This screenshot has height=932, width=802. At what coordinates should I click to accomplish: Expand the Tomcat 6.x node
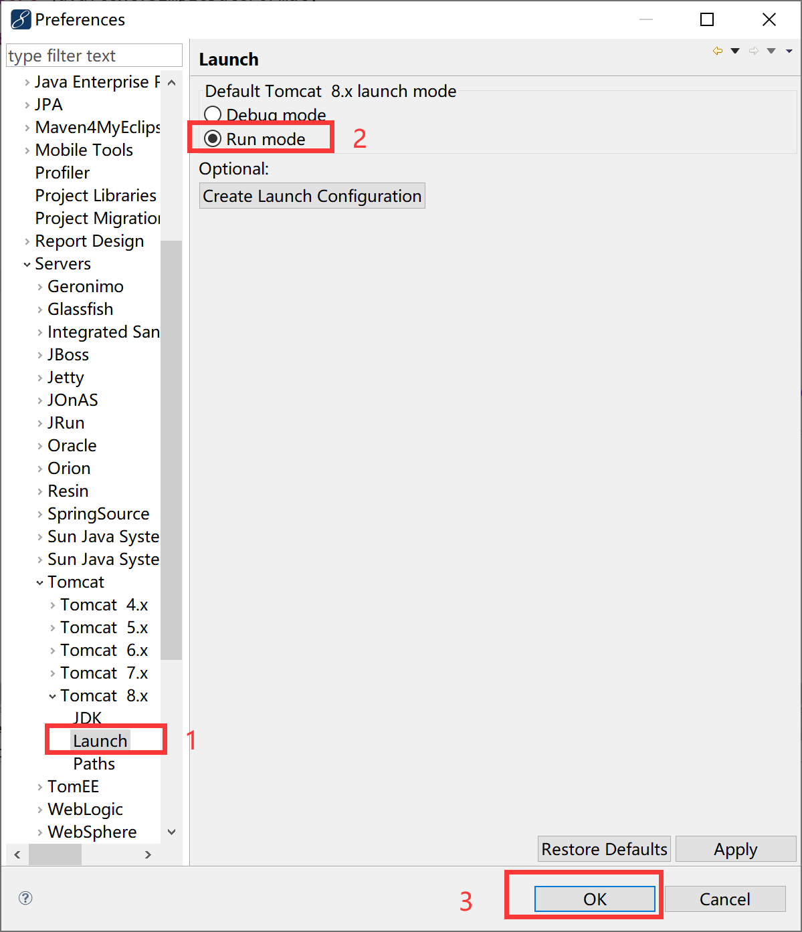tap(52, 651)
